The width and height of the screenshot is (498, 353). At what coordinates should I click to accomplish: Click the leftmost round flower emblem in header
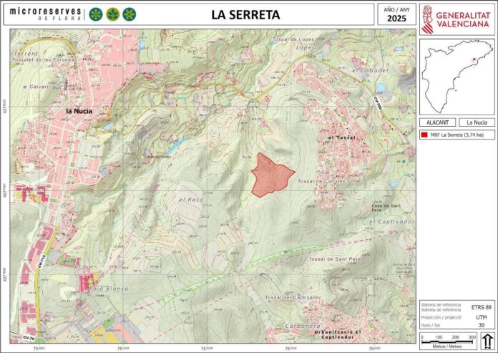pyautogui.click(x=96, y=14)
